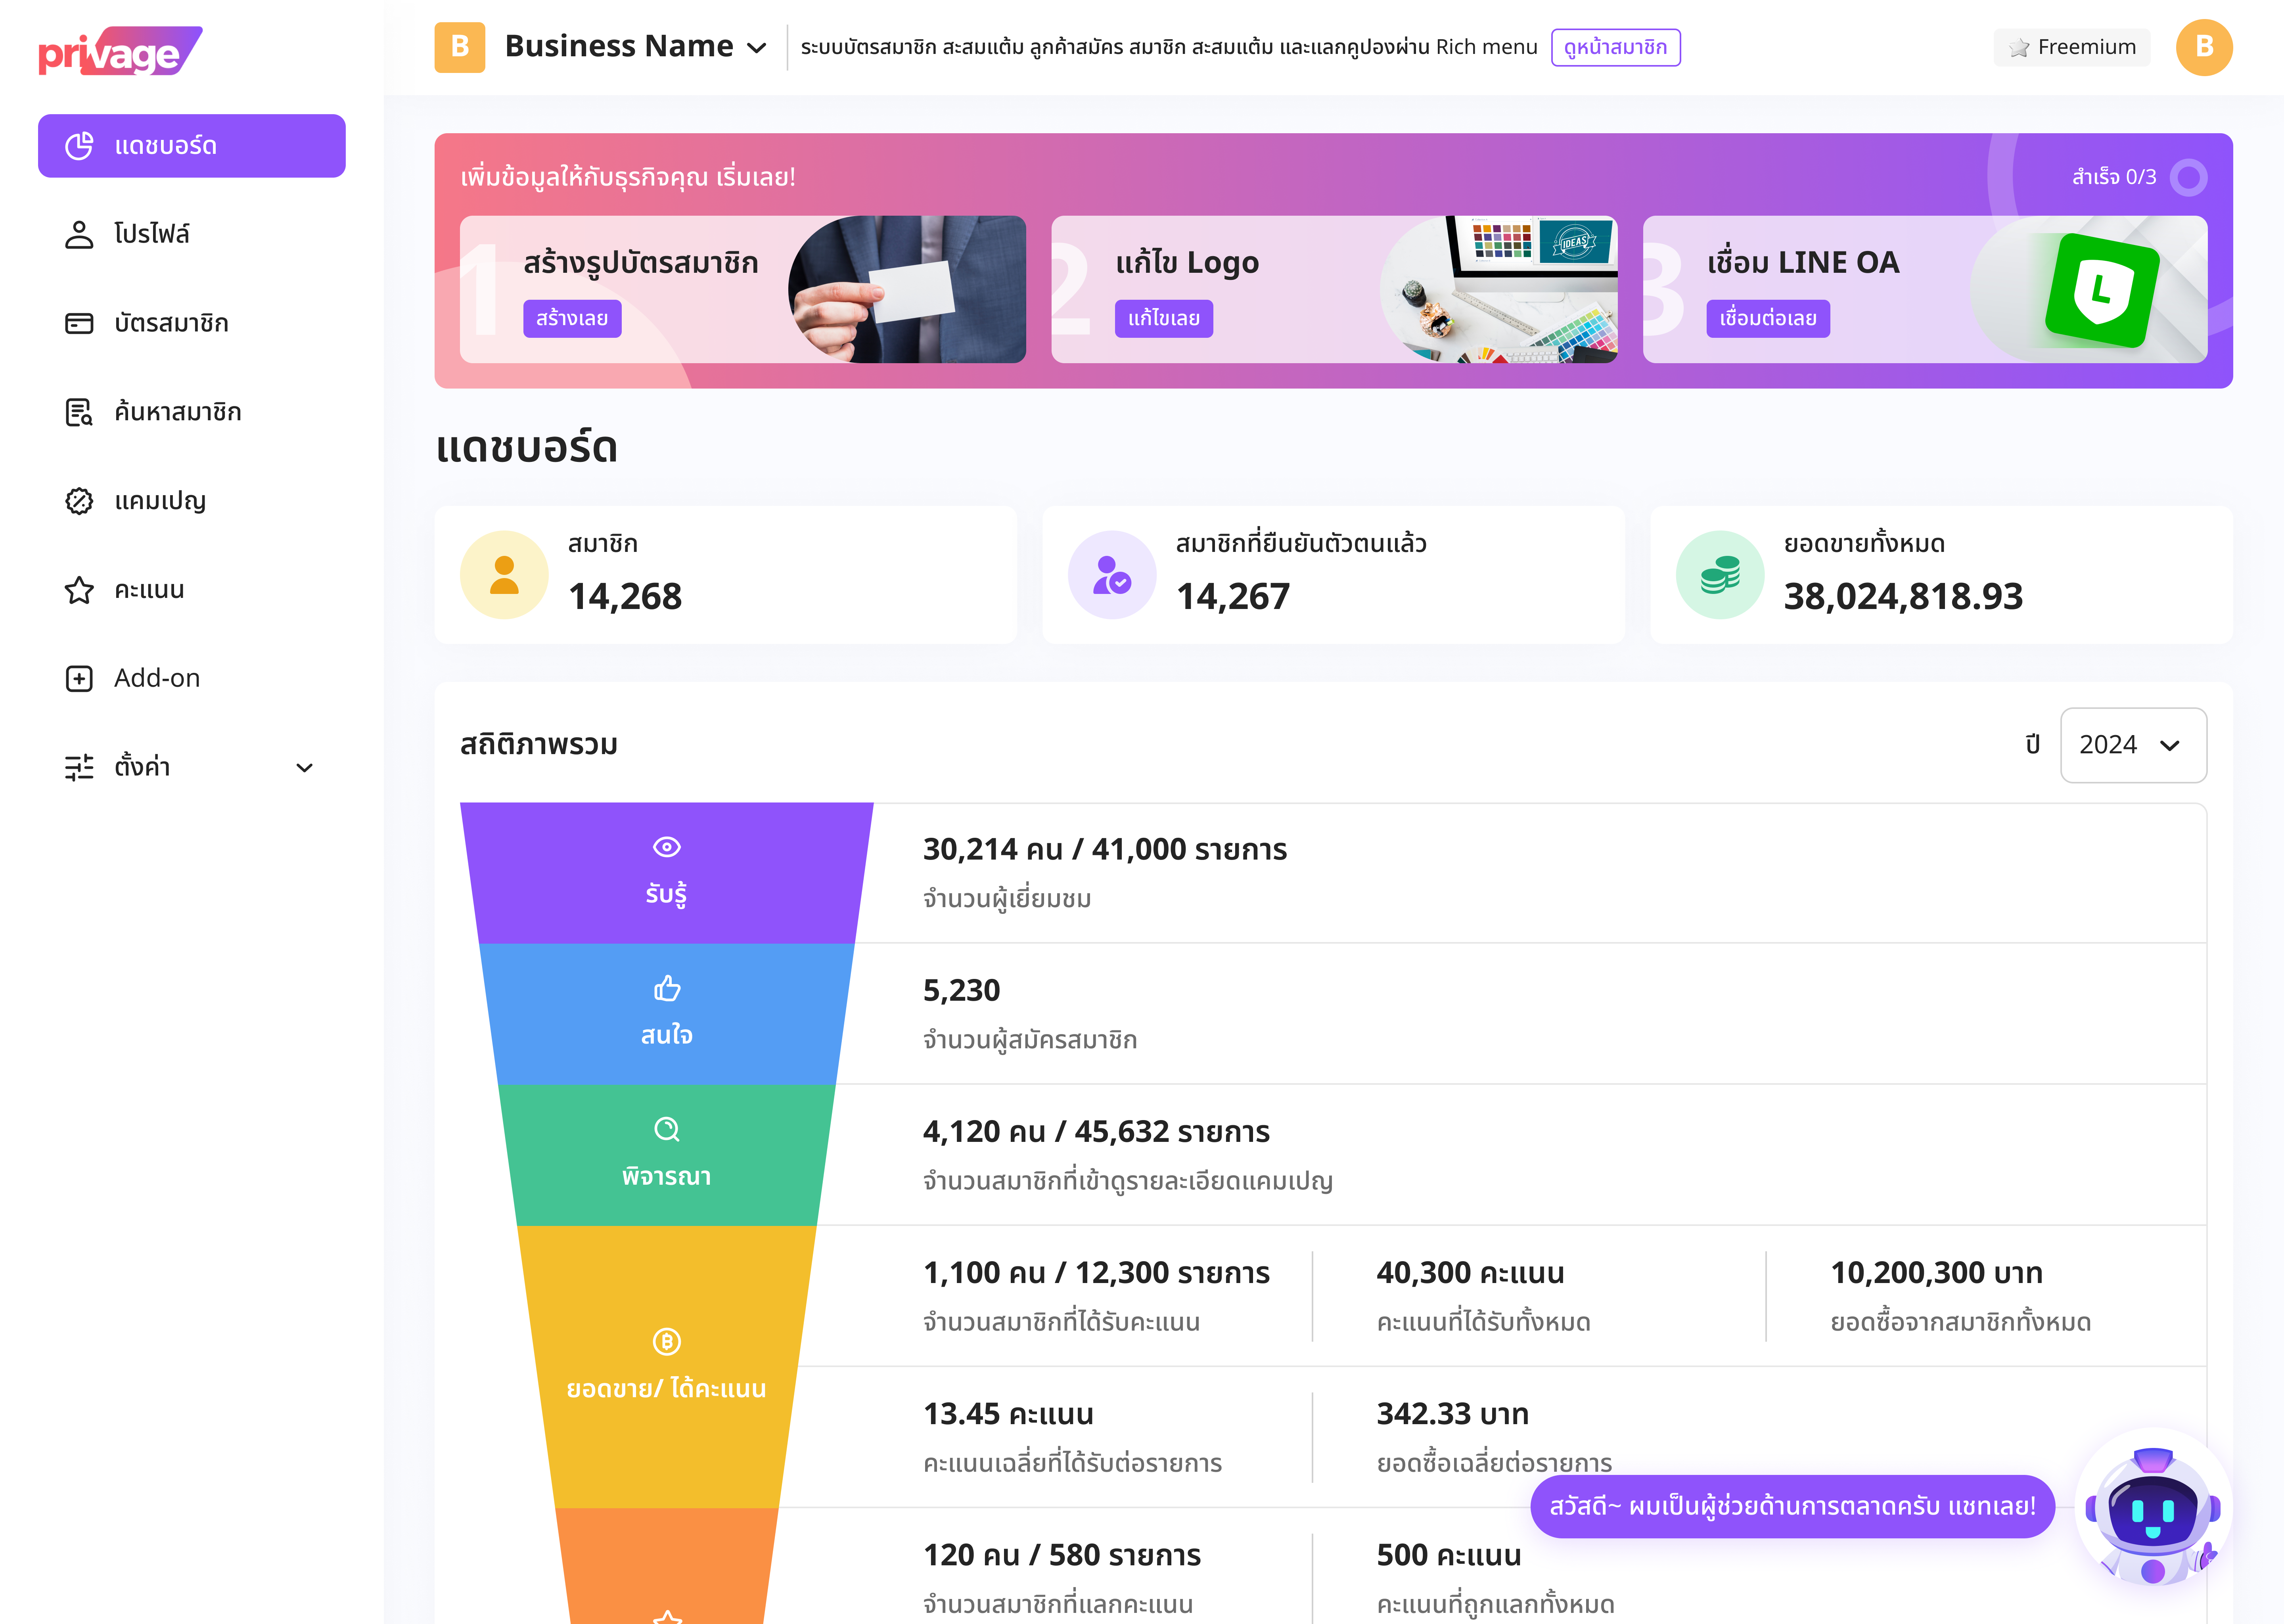
Task: Click the membership card icon in sidebar
Action: pos(79,323)
